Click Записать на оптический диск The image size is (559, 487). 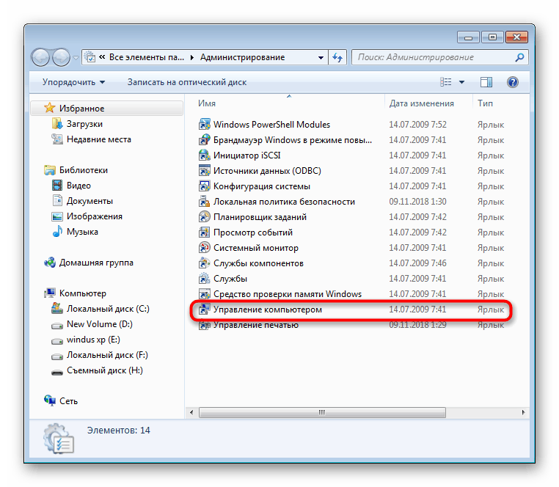[x=187, y=82]
